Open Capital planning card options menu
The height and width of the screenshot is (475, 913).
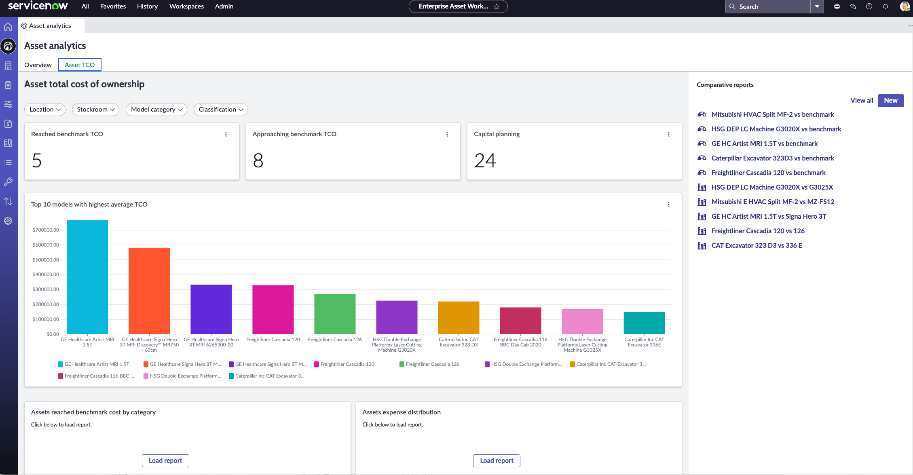coord(669,134)
